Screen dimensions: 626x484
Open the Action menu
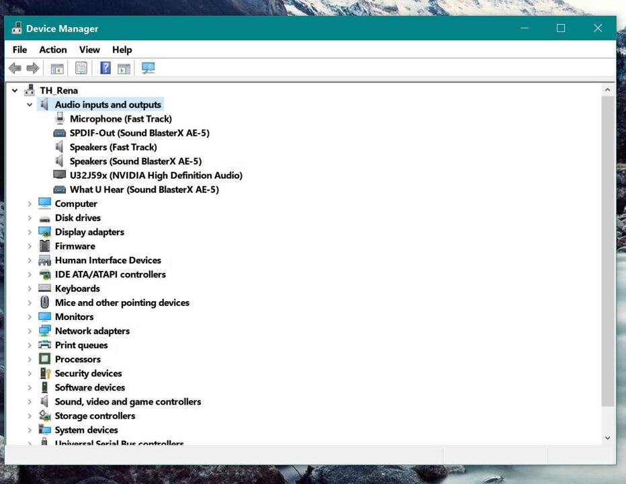[53, 50]
